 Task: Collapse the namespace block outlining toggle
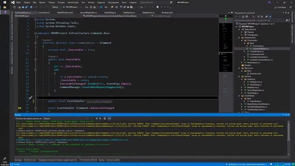click(35, 33)
